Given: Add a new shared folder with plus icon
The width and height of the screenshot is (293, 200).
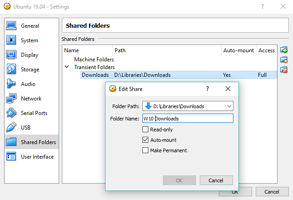Looking at the screenshot, I should coord(284,50).
